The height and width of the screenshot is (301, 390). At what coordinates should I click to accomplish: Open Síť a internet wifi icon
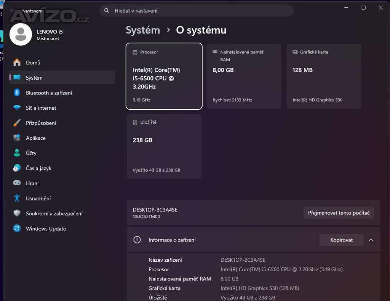pos(17,108)
